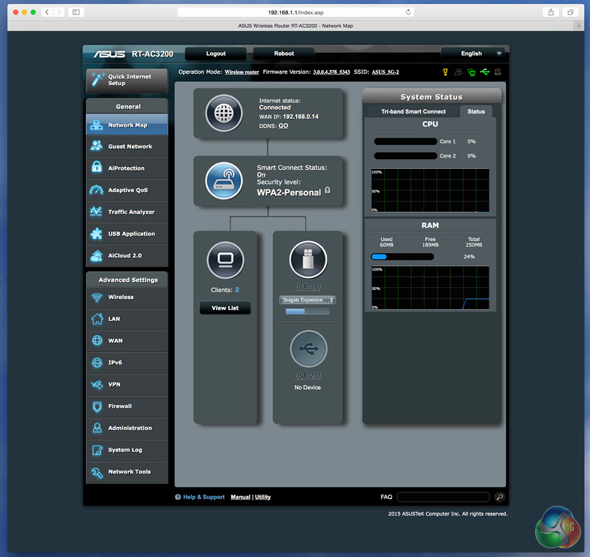Click the green USB status icon
Image resolution: width=590 pixels, height=557 pixels.
click(x=485, y=71)
